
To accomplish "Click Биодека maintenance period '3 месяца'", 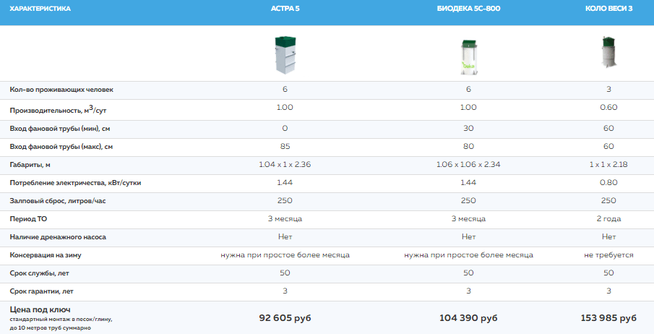I will (468, 219).
